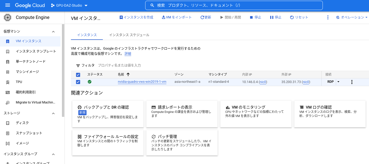Open the toolbar's three-dot overflow menu

328,17
